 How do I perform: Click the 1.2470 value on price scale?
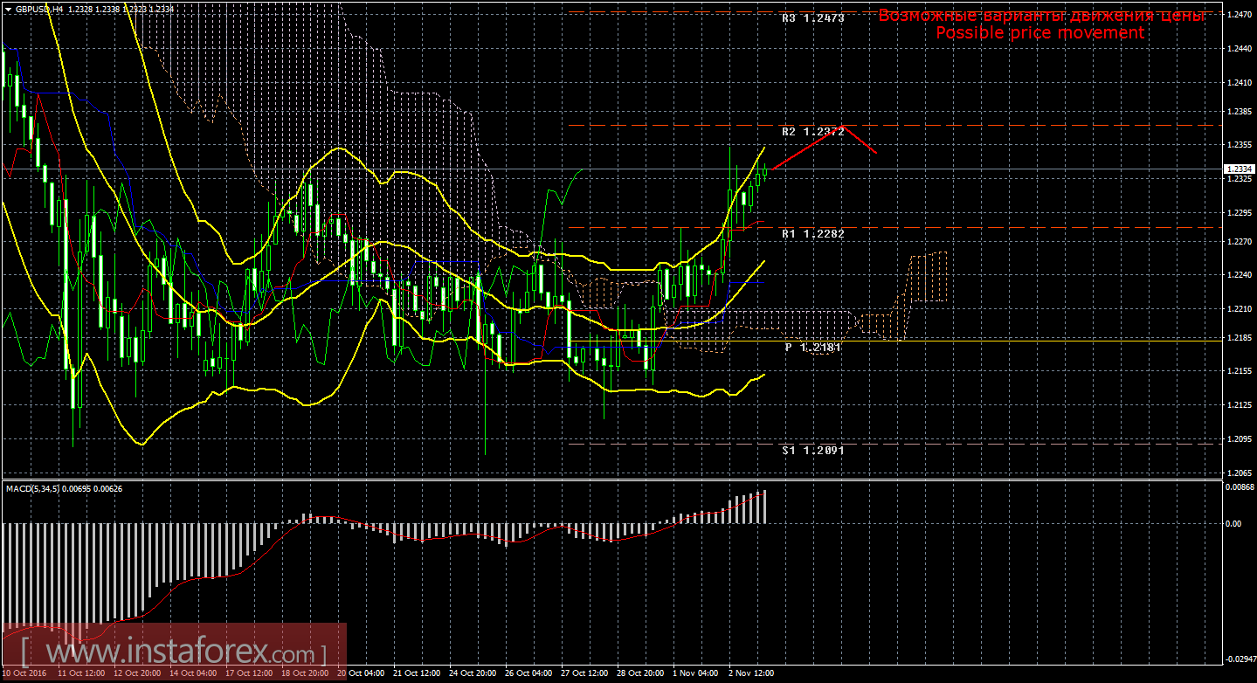(1239, 16)
